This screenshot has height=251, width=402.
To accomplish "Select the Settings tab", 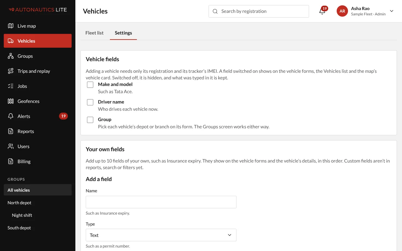I will 123,33.
